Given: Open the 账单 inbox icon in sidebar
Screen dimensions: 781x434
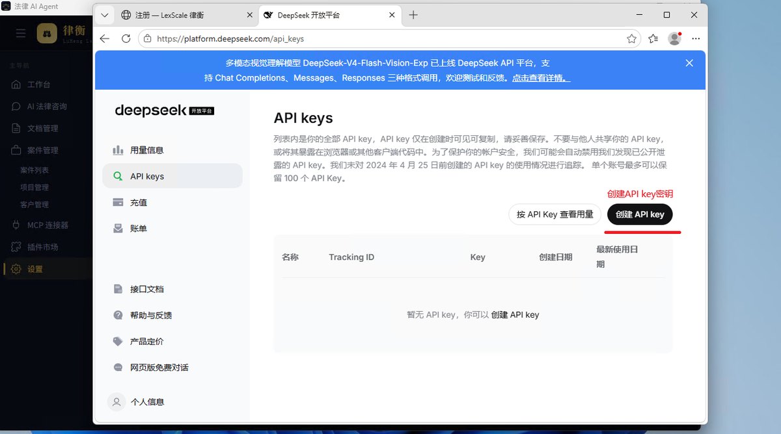Looking at the screenshot, I should coord(118,228).
